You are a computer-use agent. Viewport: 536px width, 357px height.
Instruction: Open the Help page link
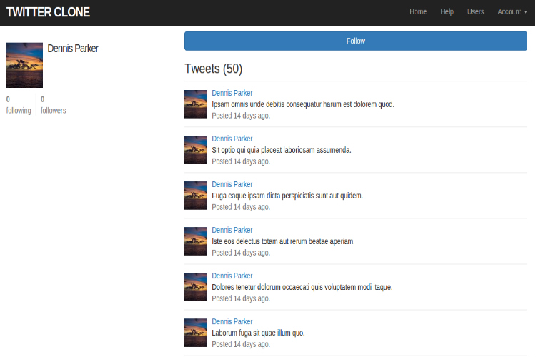coord(447,12)
